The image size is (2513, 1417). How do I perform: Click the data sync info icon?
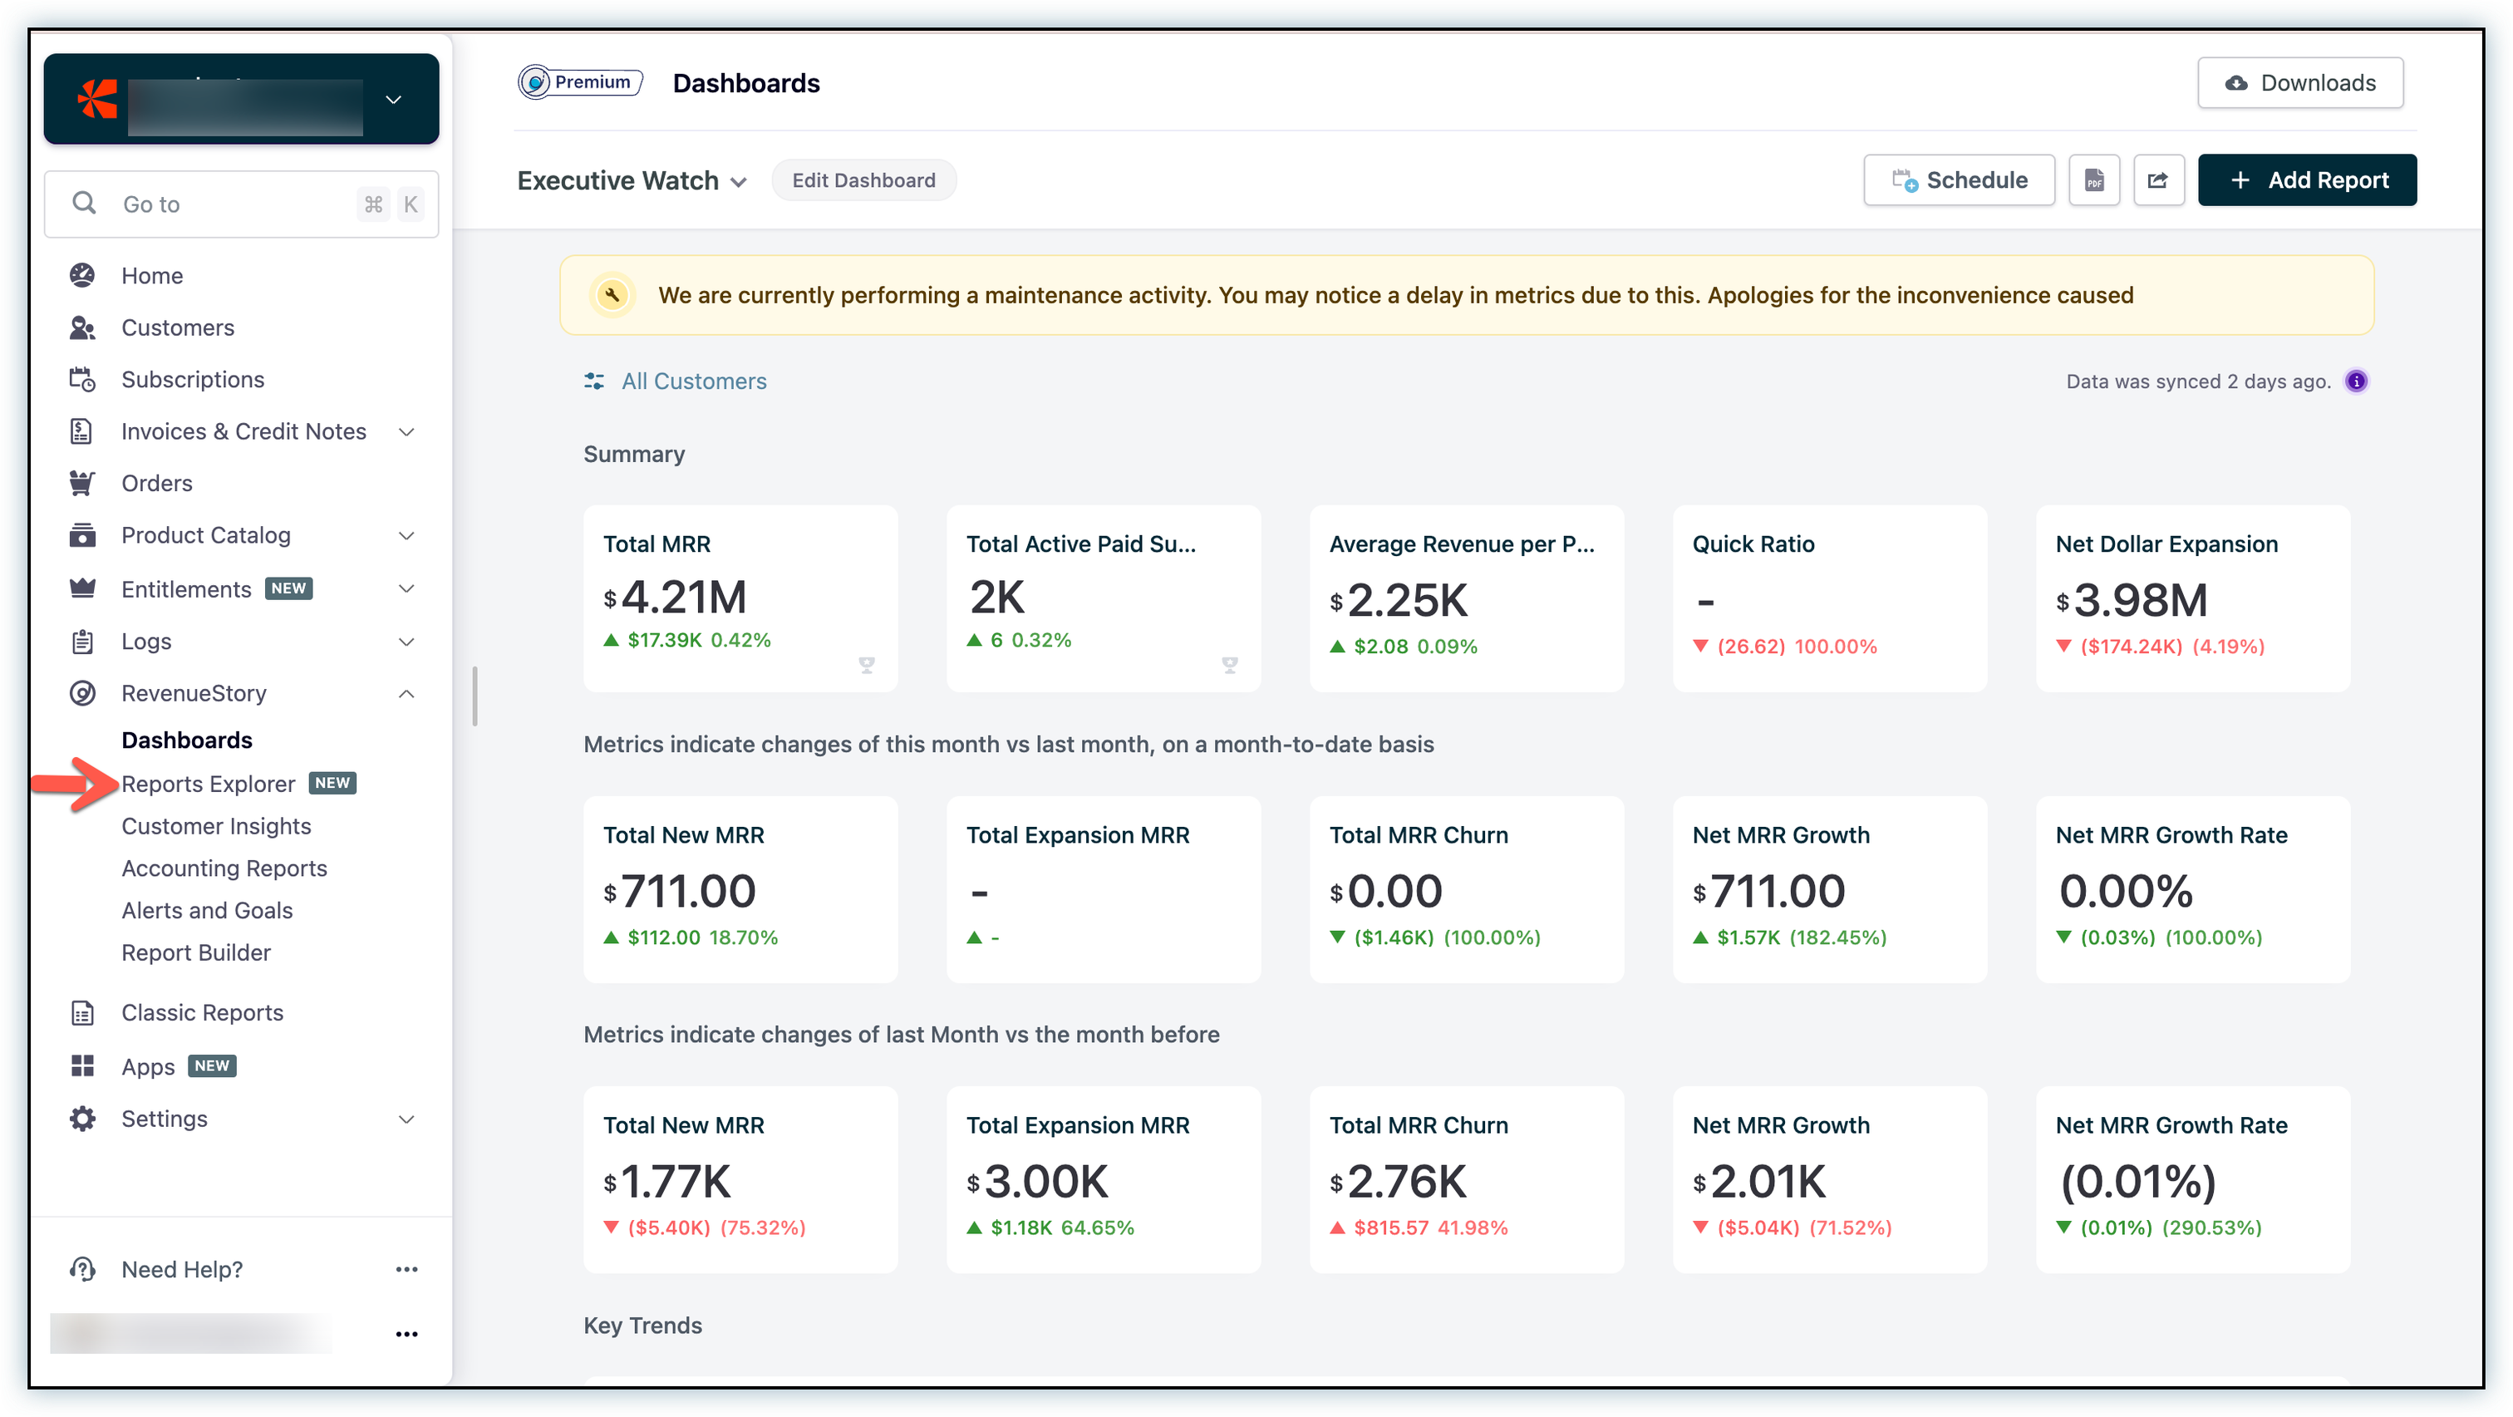(x=2356, y=381)
